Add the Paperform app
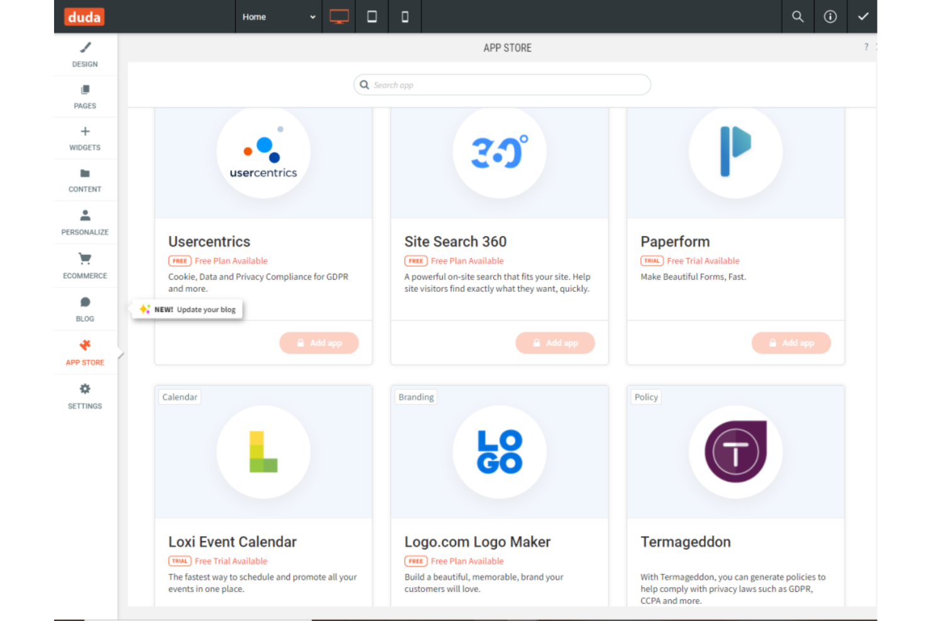 (x=791, y=342)
